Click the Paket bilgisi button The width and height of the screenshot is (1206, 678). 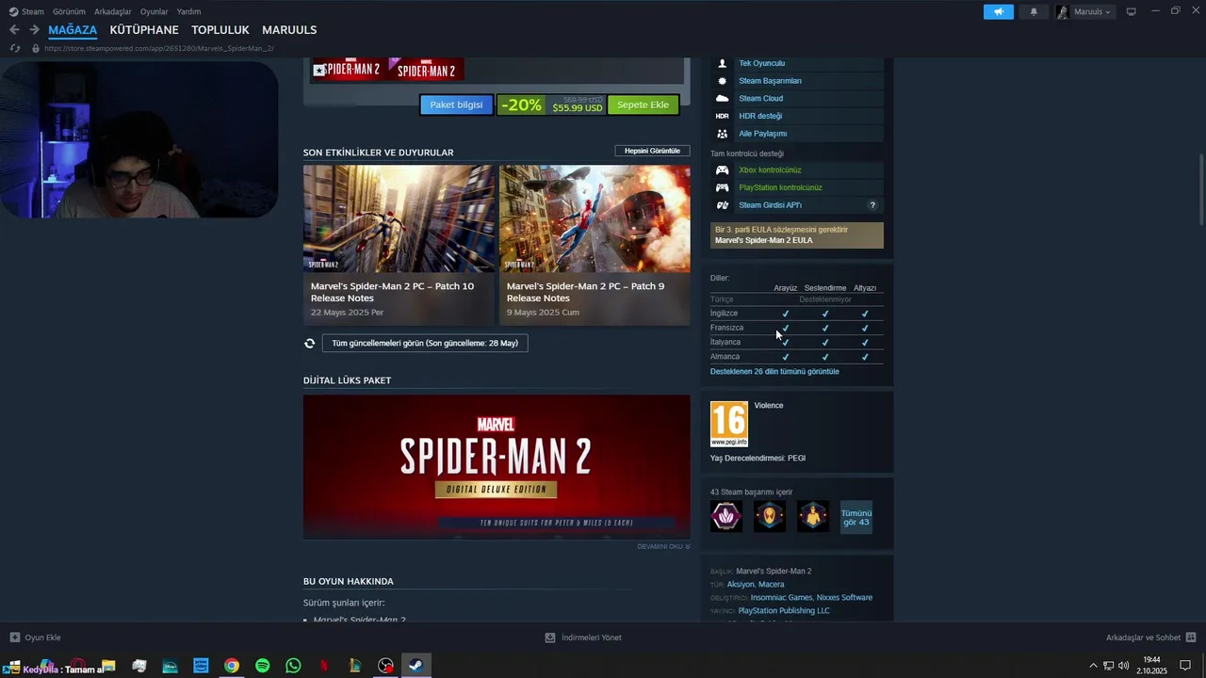click(x=456, y=105)
